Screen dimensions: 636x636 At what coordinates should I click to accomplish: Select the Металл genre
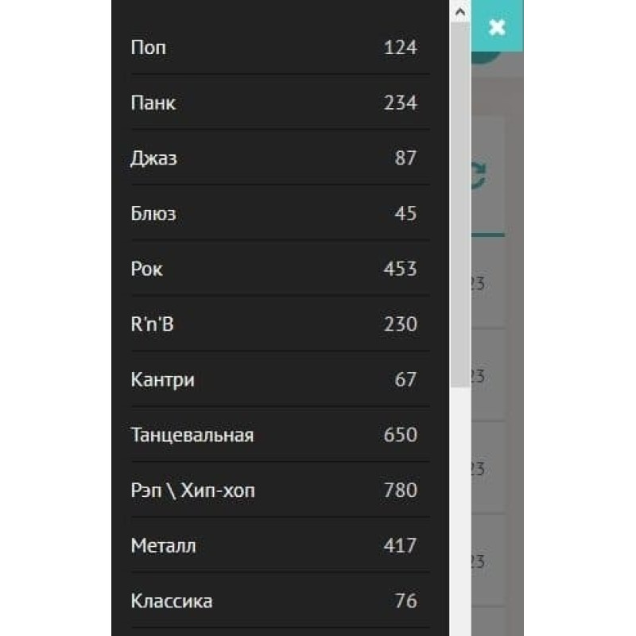tap(163, 545)
